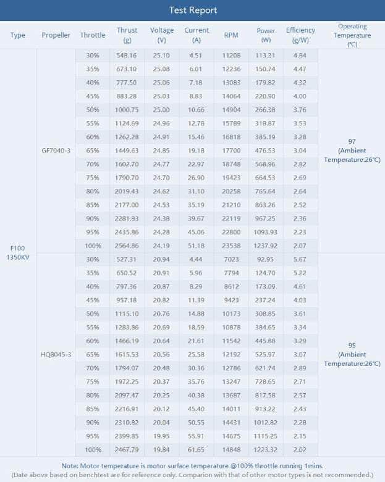
Task: Select the RPM column header
Action: 231,35
